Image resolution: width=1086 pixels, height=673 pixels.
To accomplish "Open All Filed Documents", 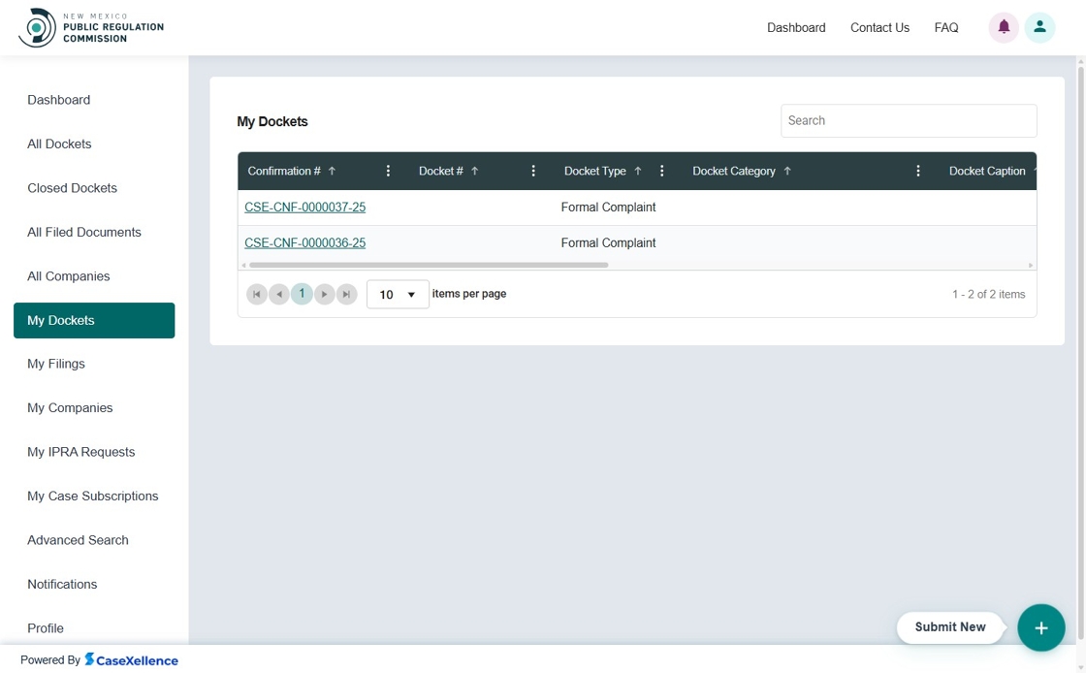I will (83, 233).
